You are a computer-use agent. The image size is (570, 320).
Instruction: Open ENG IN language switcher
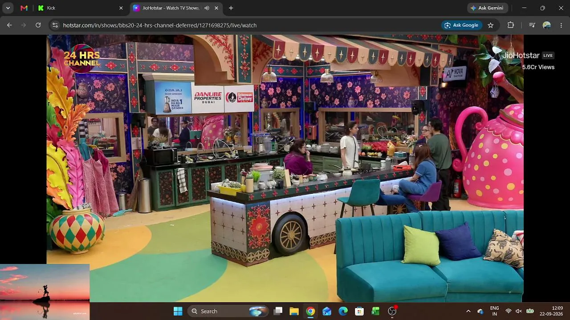(x=494, y=311)
